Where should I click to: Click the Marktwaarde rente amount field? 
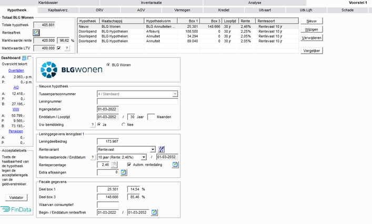coord(44,40)
